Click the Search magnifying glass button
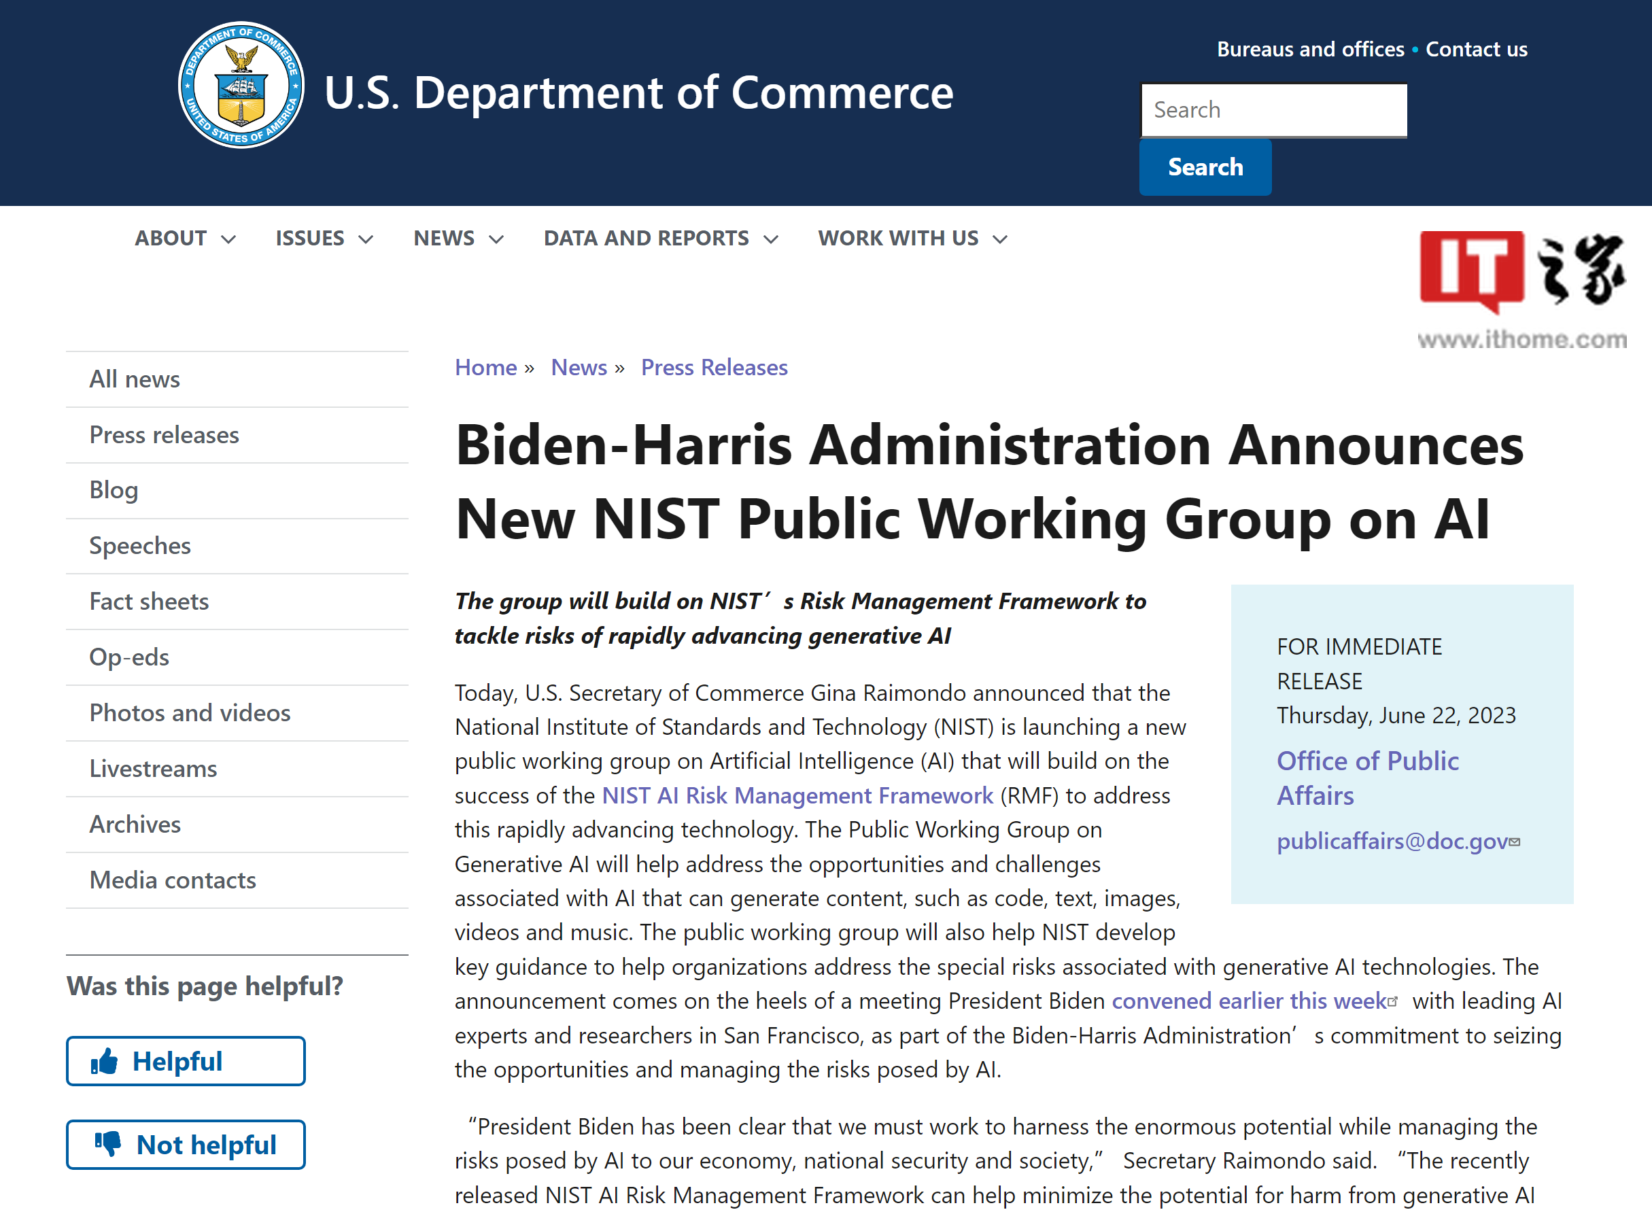The image size is (1652, 1212). pos(1205,167)
